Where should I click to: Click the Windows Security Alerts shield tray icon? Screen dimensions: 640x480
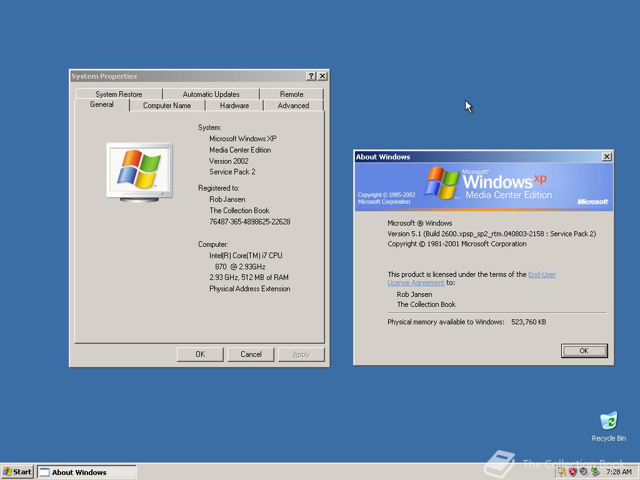(x=572, y=472)
